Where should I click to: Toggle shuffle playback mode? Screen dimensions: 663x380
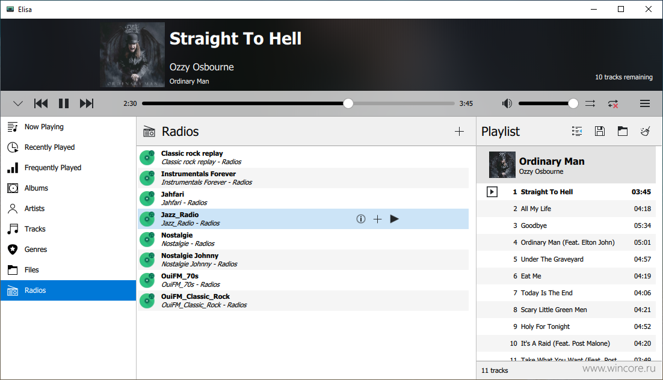point(590,103)
